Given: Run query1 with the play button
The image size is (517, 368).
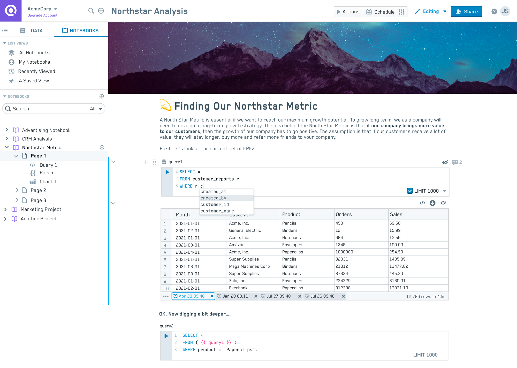Looking at the screenshot, I should [x=167, y=172].
